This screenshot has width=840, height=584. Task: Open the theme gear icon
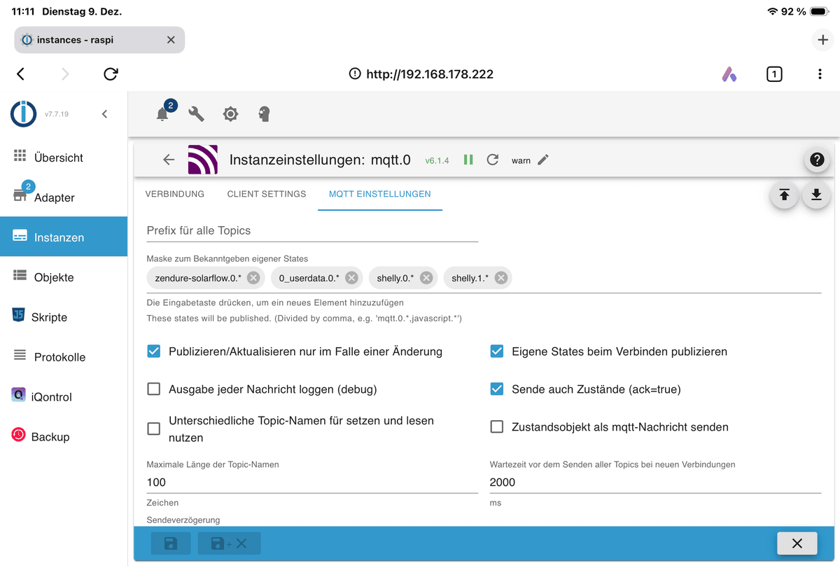[x=230, y=114]
